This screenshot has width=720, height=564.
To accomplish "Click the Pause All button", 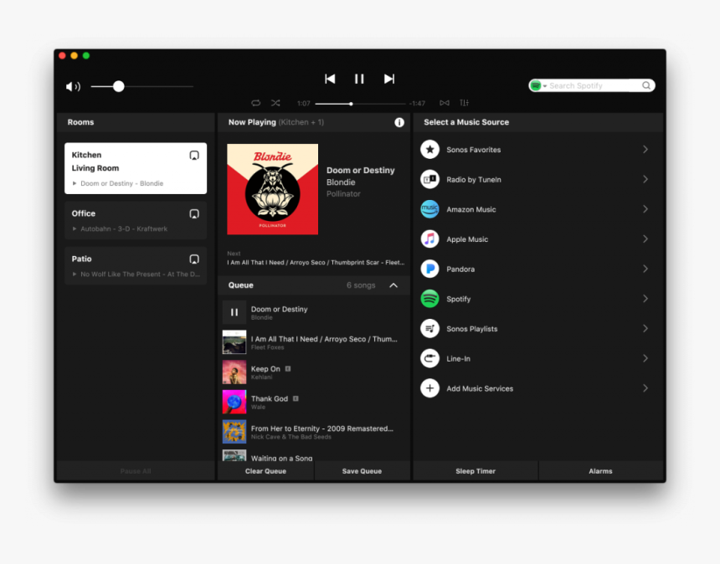I will coord(136,471).
